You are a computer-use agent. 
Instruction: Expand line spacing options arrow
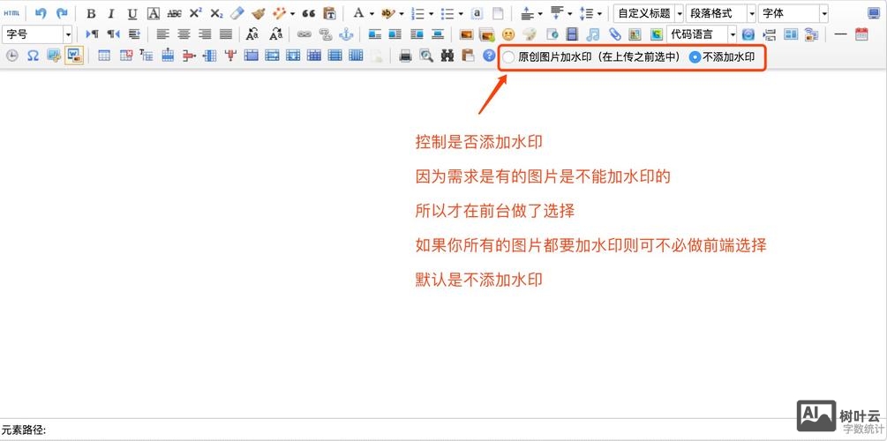(599, 13)
